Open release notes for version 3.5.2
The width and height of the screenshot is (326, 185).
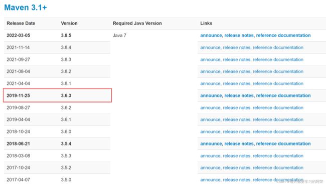coord(237,167)
